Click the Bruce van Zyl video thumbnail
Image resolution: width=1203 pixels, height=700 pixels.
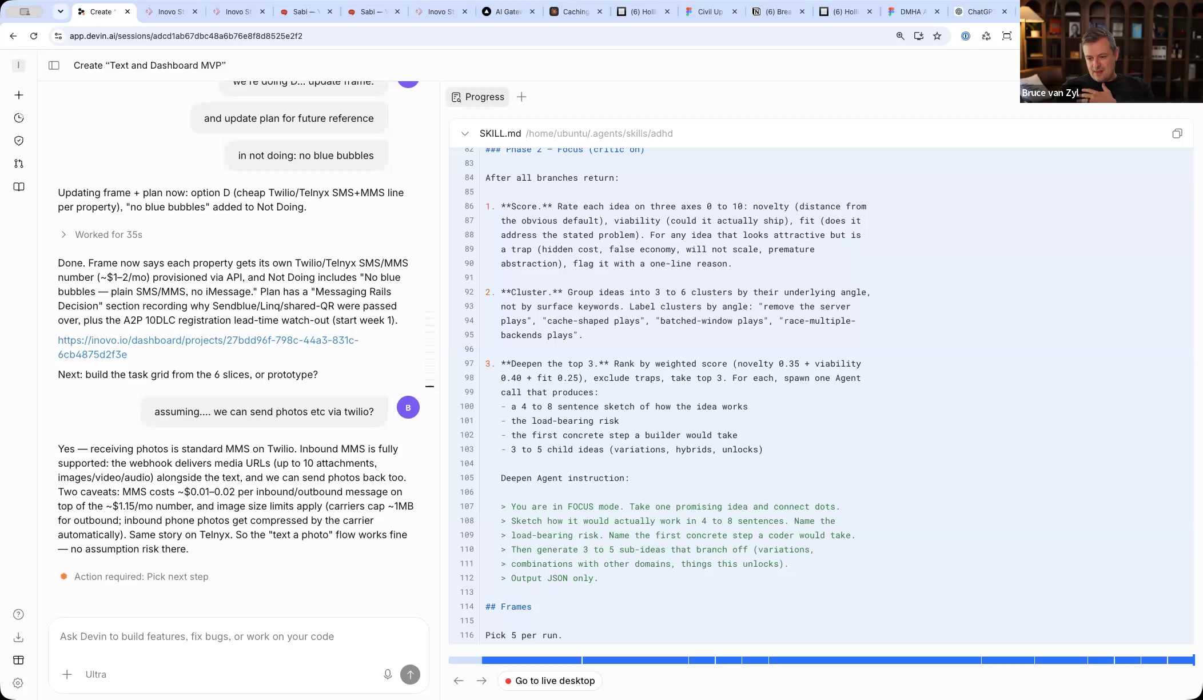coord(1111,51)
